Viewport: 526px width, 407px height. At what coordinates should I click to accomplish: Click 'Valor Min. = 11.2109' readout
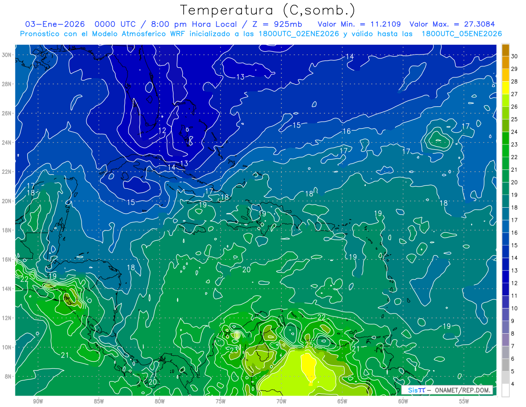359,24
